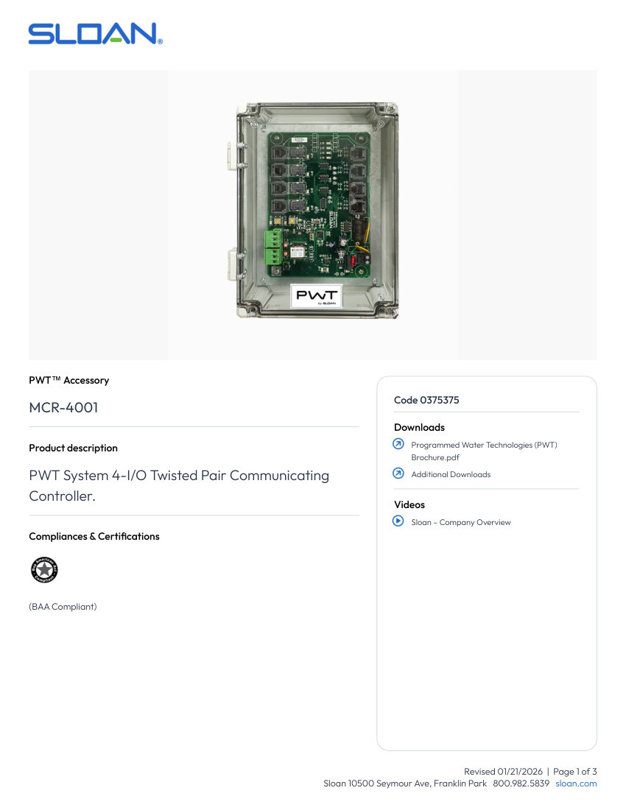Select the MCR-4001 model number text
Viewport: 626px width, 810px height.
click(x=63, y=408)
